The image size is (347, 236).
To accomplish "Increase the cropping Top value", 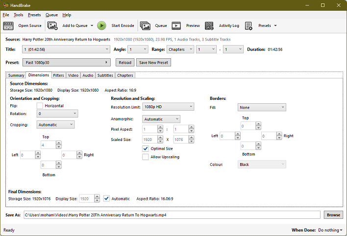I will 59,143.
